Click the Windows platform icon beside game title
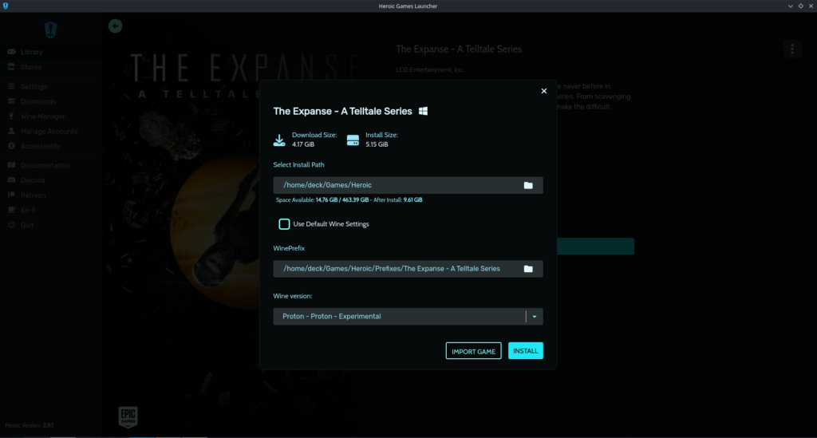 click(423, 111)
